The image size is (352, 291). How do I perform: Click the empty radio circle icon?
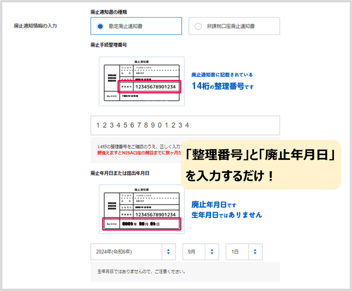click(199, 26)
